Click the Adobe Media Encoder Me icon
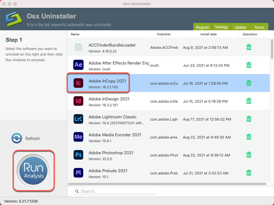The height and width of the screenshot is (205, 274). [78, 137]
